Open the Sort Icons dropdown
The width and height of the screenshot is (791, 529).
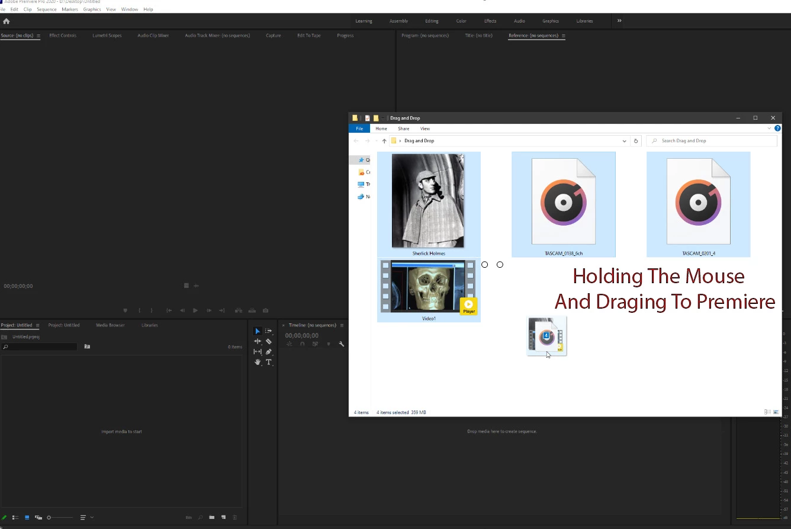pos(86,517)
